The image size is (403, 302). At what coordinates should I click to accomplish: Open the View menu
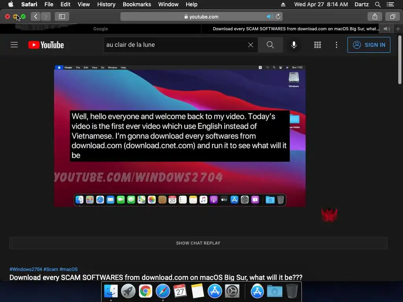[83, 4]
